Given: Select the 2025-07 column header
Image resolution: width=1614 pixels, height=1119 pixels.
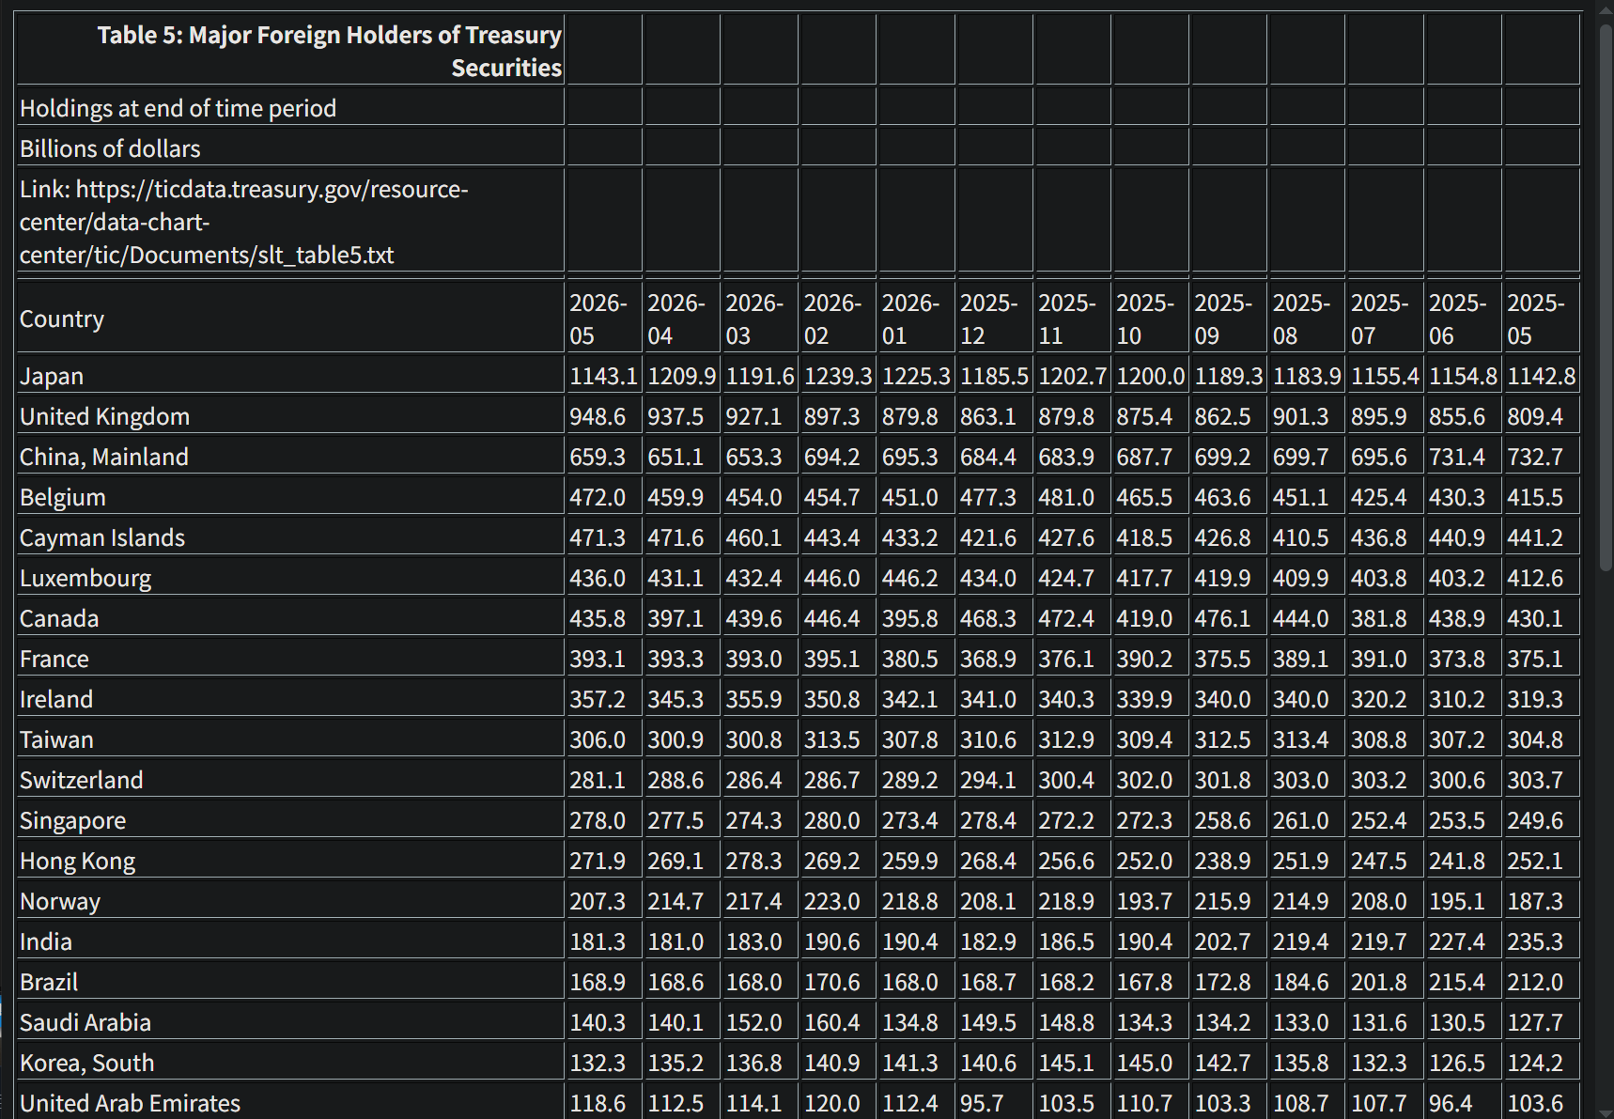Looking at the screenshot, I should click(1385, 319).
